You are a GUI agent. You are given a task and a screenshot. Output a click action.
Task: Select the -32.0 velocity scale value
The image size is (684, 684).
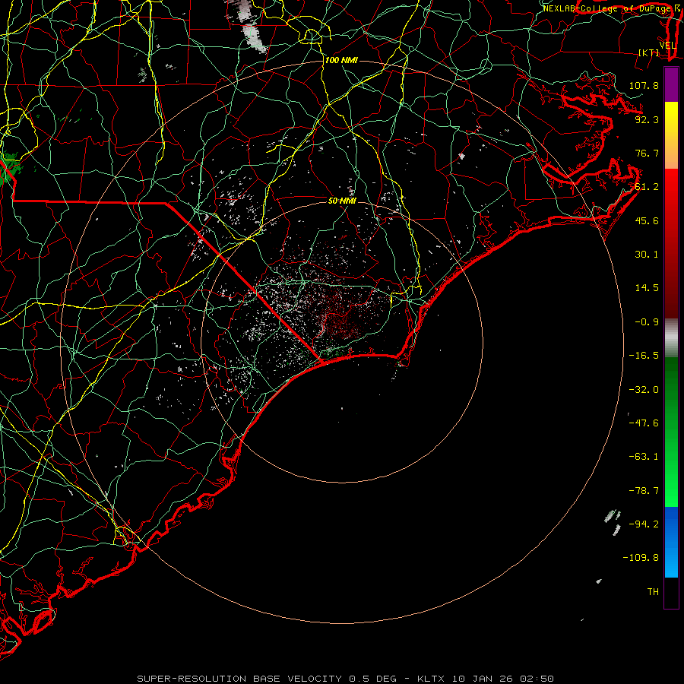tap(644, 390)
